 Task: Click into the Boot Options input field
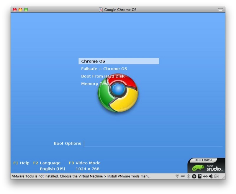pos(153,144)
